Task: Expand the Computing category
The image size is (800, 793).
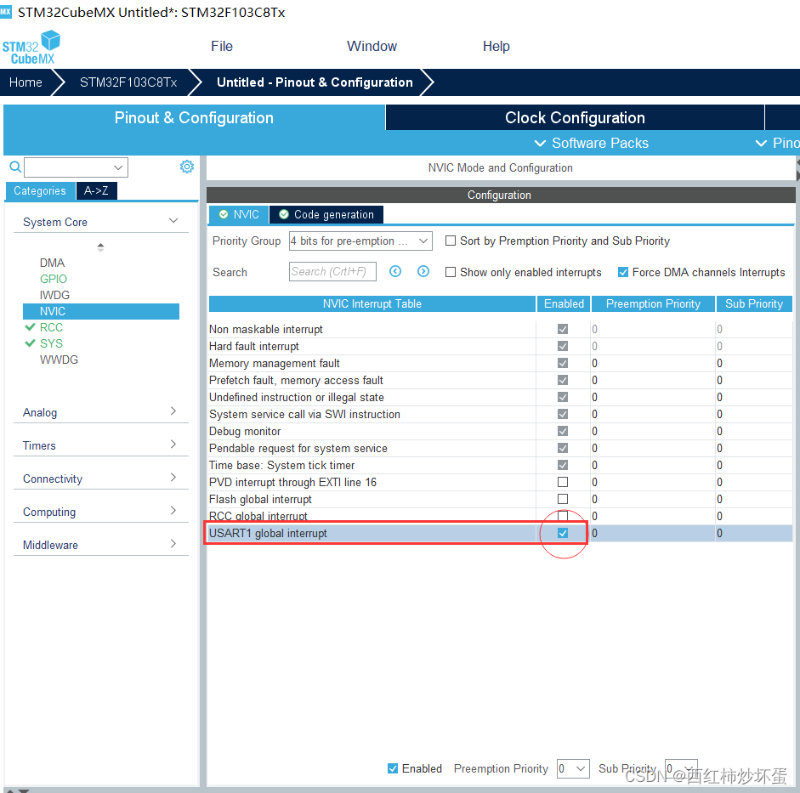Action: click(173, 511)
